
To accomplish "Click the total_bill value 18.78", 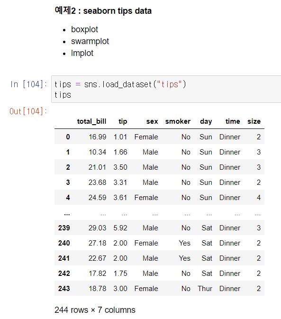I will point(98,289).
